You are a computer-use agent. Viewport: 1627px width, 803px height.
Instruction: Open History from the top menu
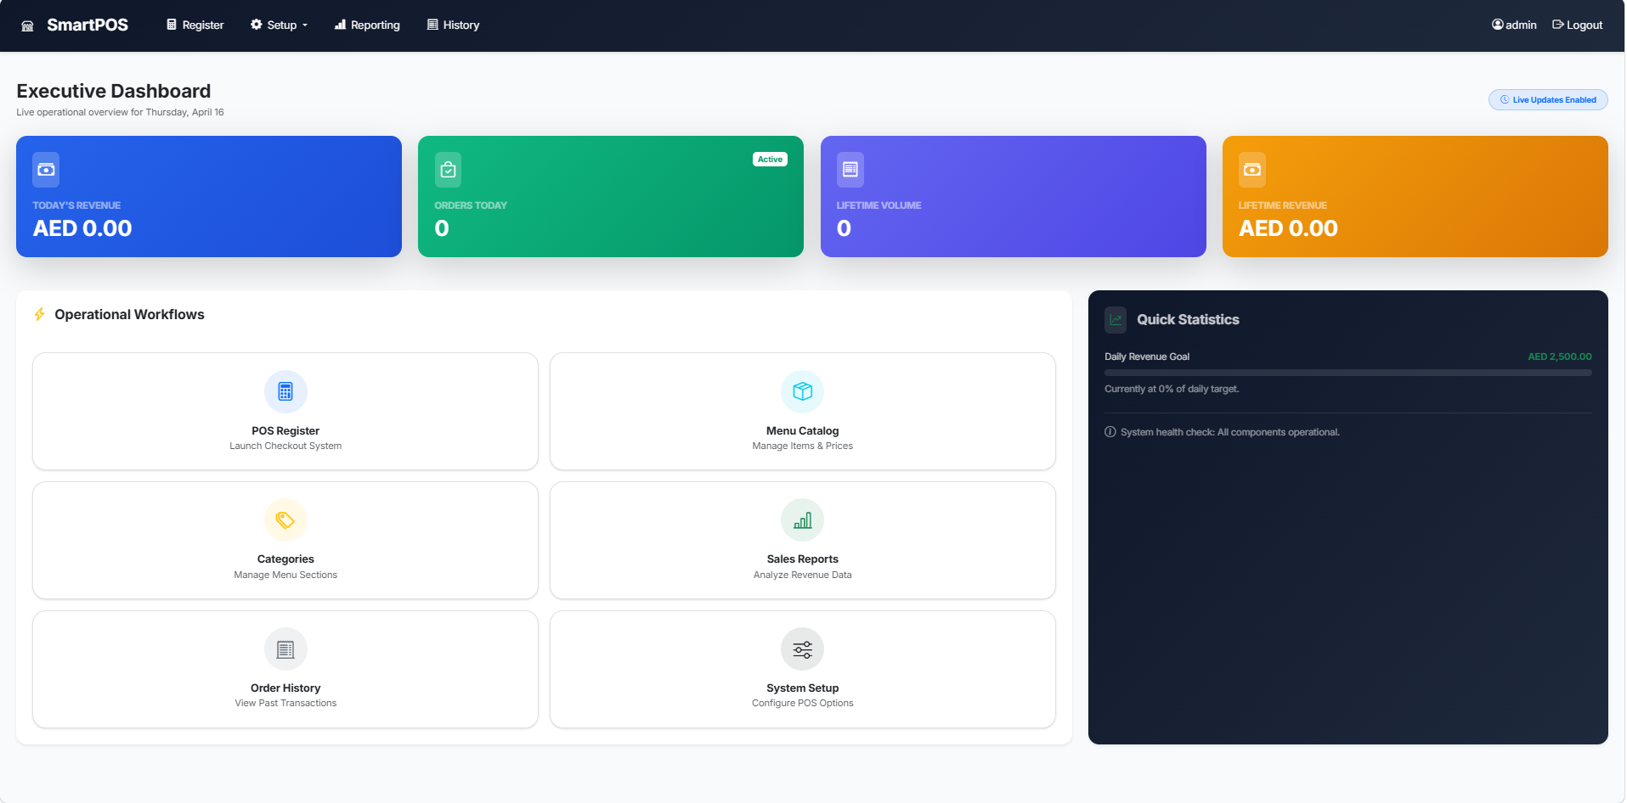453,25
